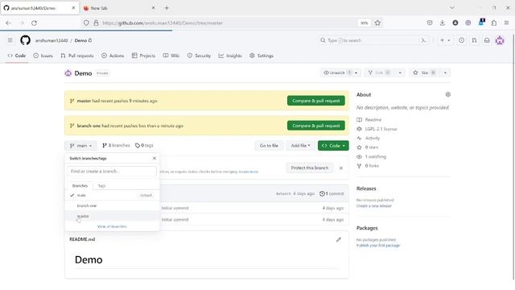Open the Security tab
The image size is (515, 290).
tap(199, 56)
